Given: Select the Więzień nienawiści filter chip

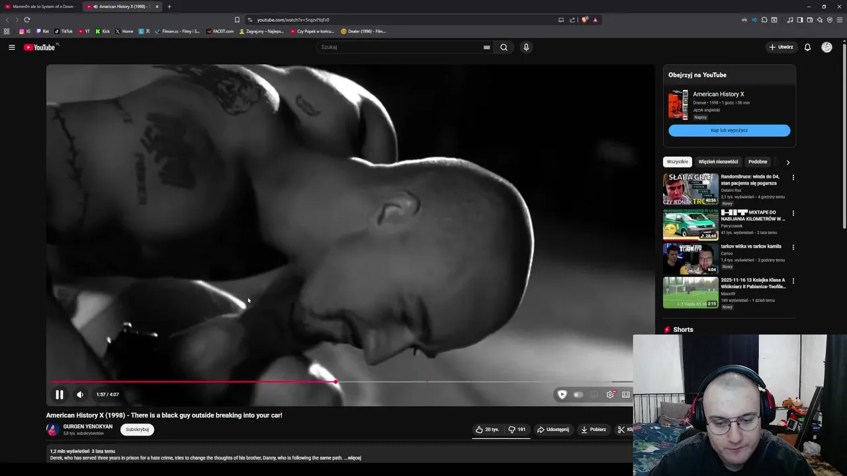Looking at the screenshot, I should [718, 162].
